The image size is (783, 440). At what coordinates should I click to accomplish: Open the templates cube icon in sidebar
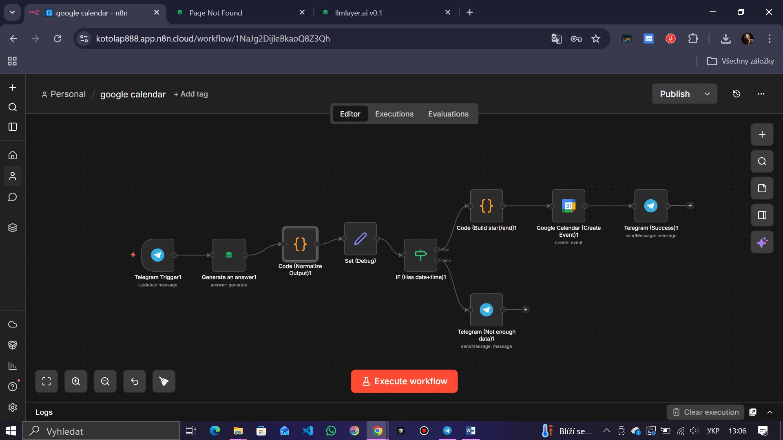click(x=13, y=345)
